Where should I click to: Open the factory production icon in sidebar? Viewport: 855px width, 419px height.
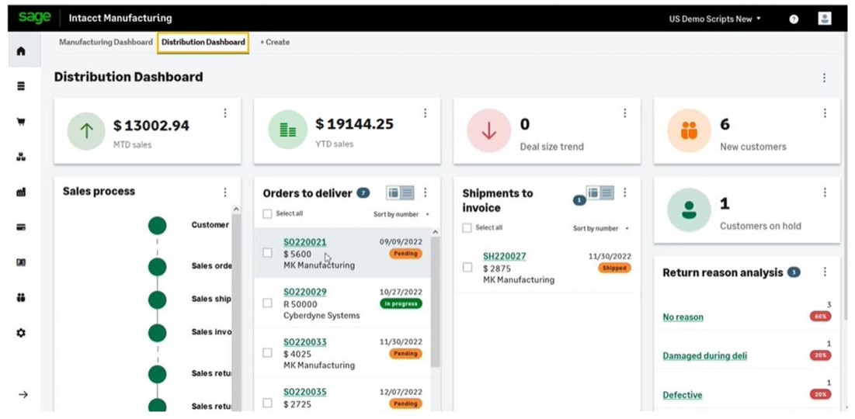[x=21, y=192]
